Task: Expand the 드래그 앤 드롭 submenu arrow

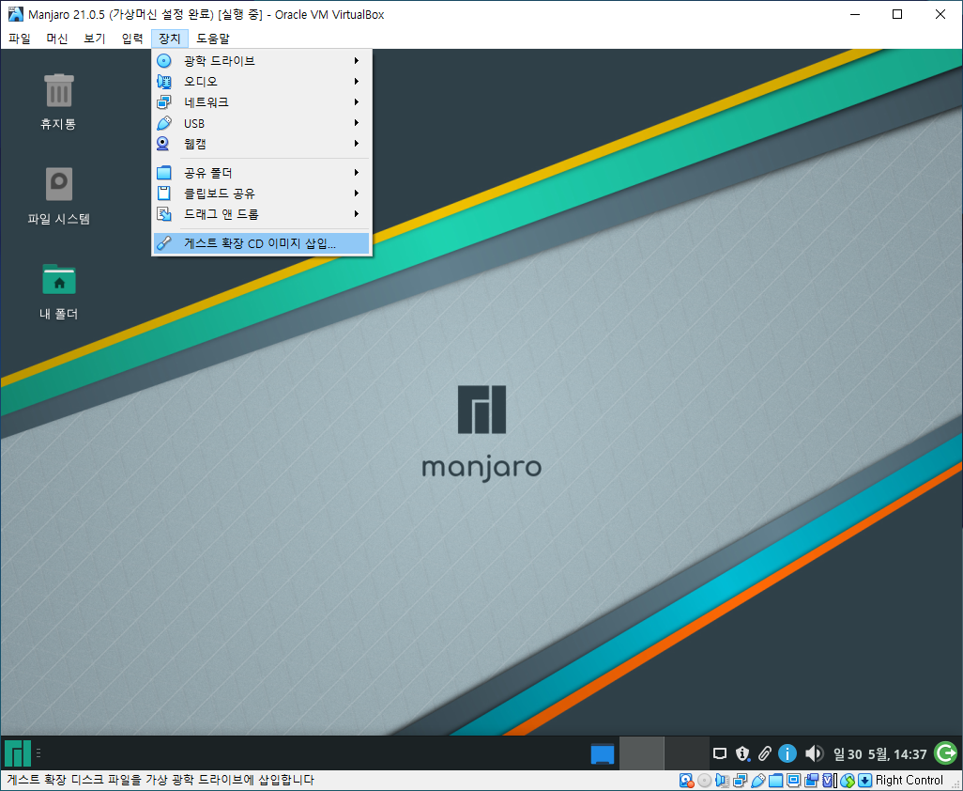Action: point(357,214)
